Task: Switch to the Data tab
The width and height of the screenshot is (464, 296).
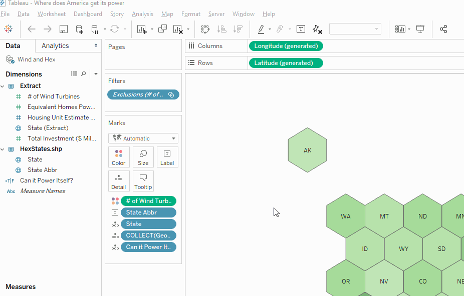Action: 13,46
